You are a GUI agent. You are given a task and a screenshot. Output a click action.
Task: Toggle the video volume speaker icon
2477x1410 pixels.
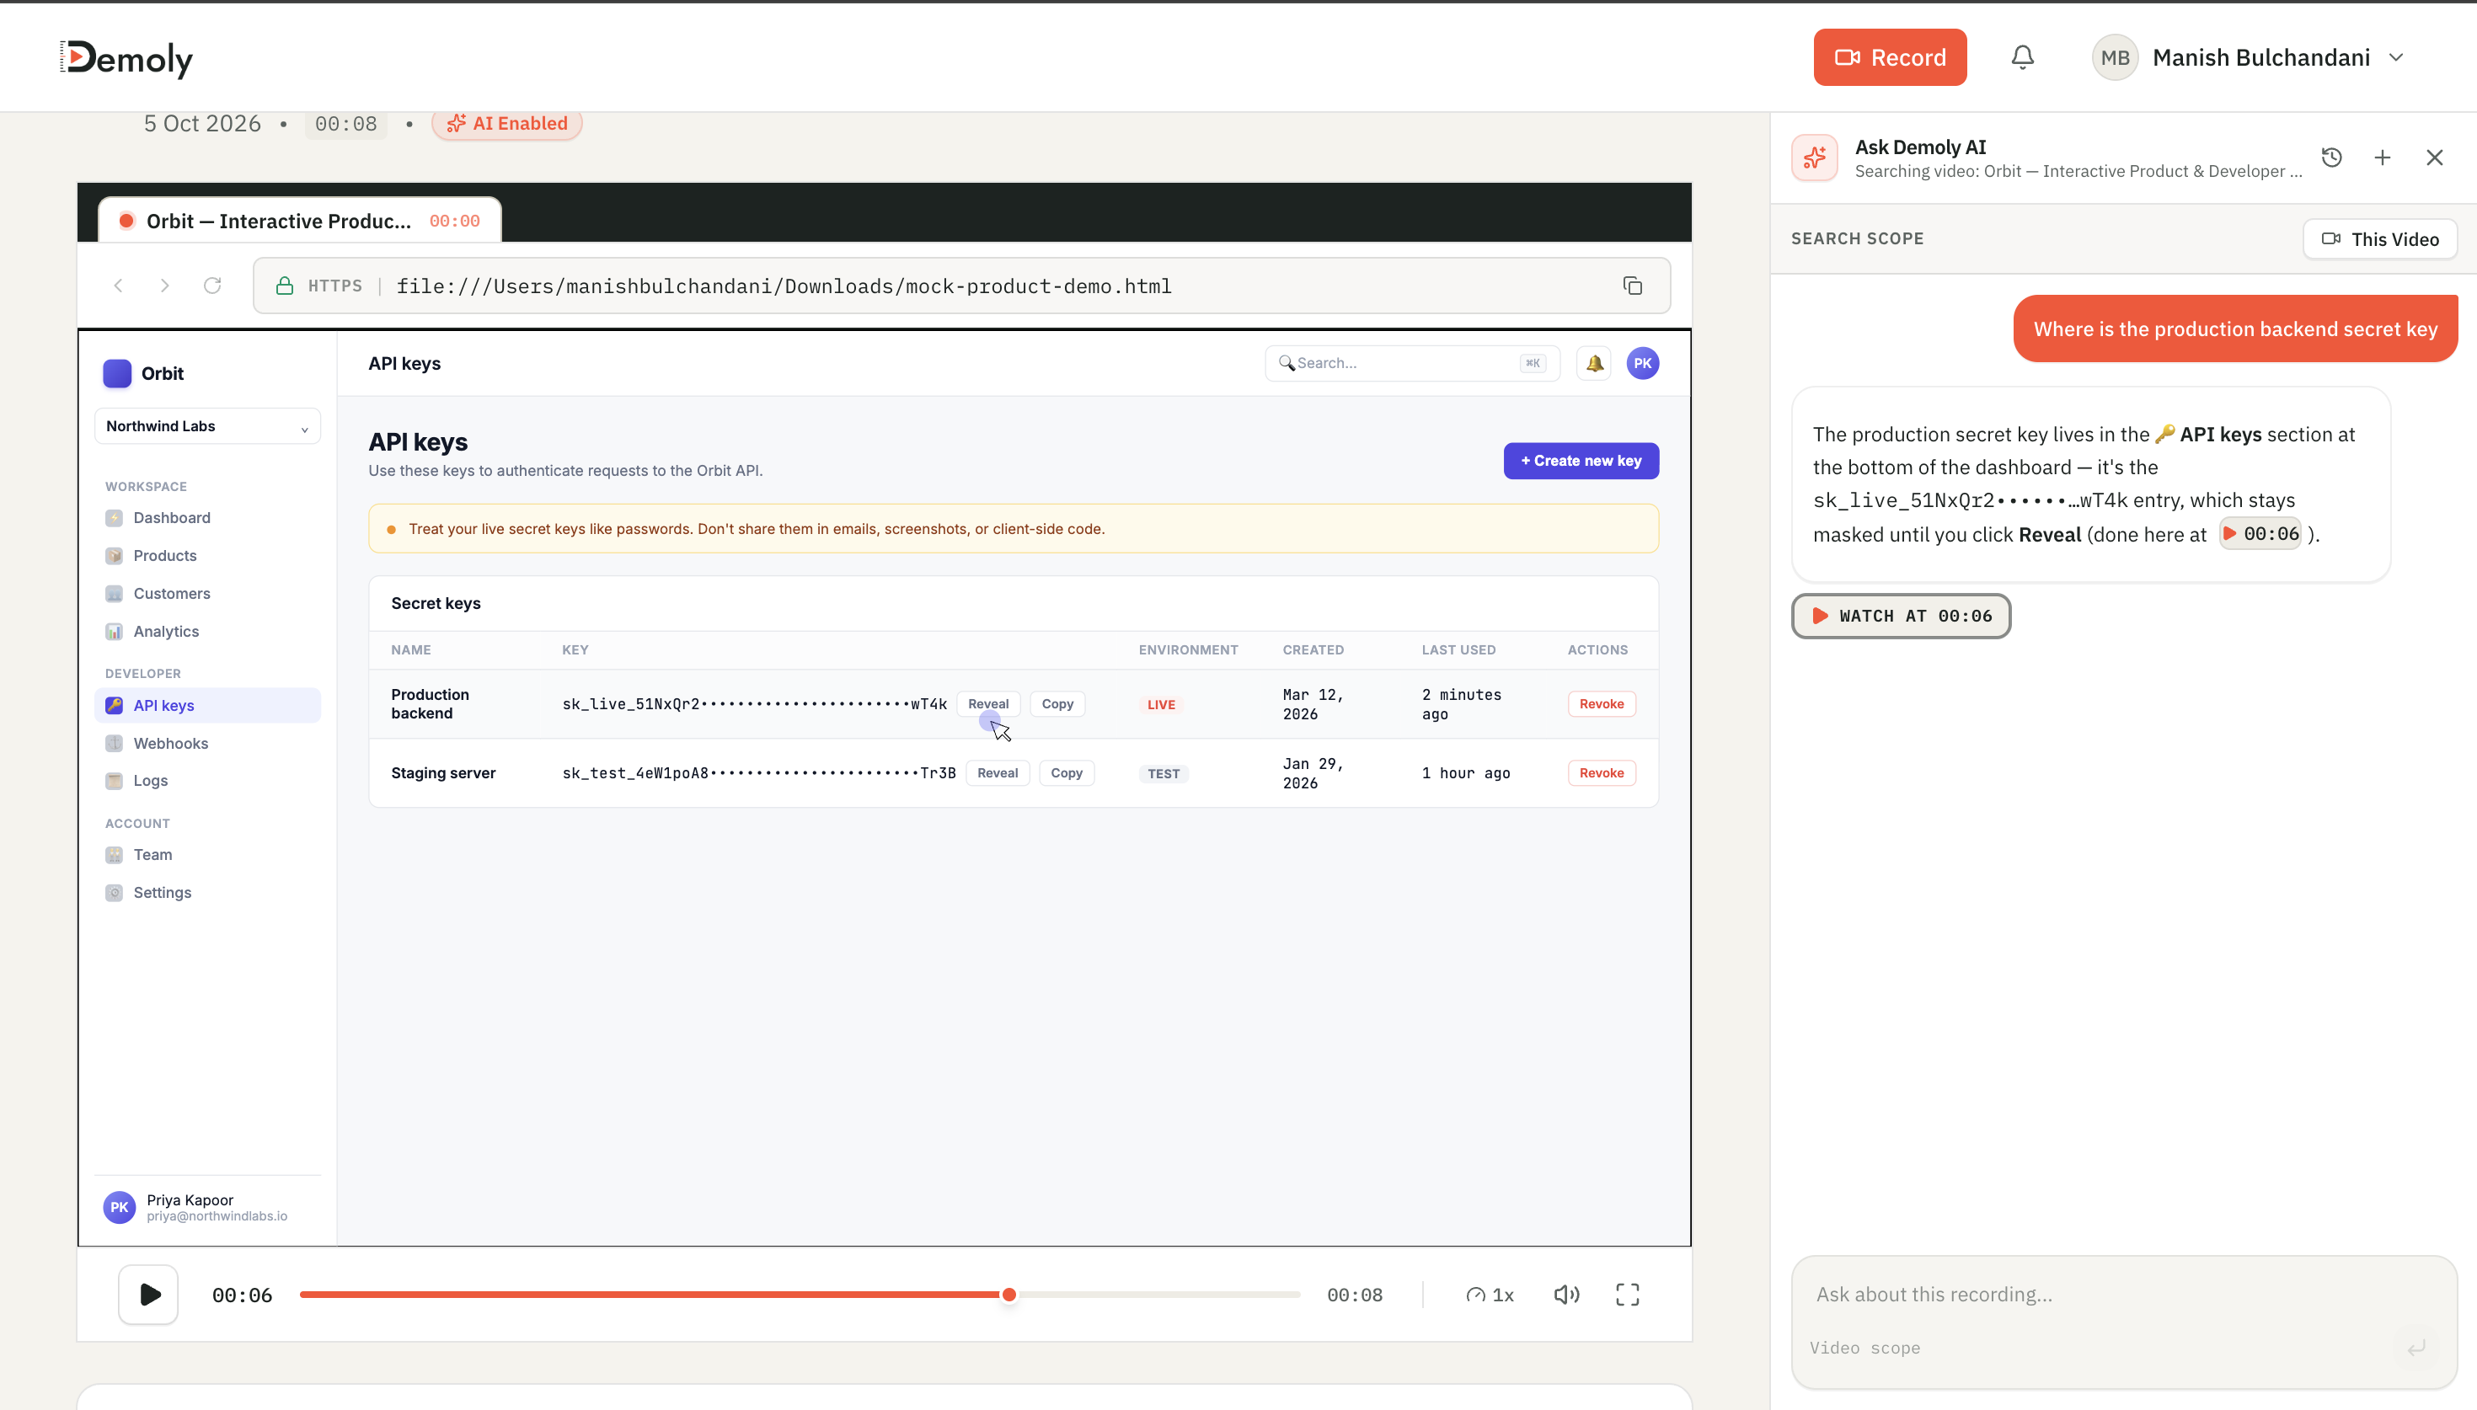[x=1565, y=1295]
